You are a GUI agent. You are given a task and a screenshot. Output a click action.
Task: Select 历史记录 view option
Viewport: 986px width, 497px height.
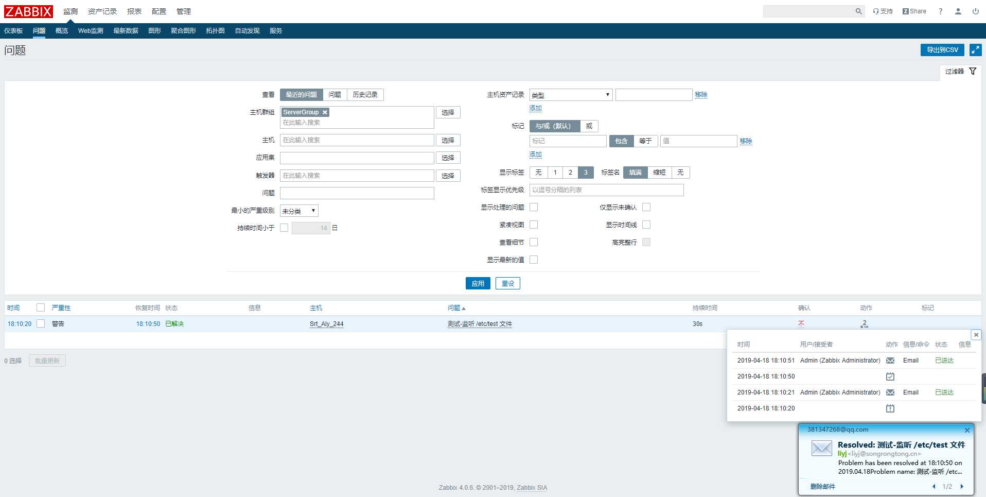pos(365,95)
